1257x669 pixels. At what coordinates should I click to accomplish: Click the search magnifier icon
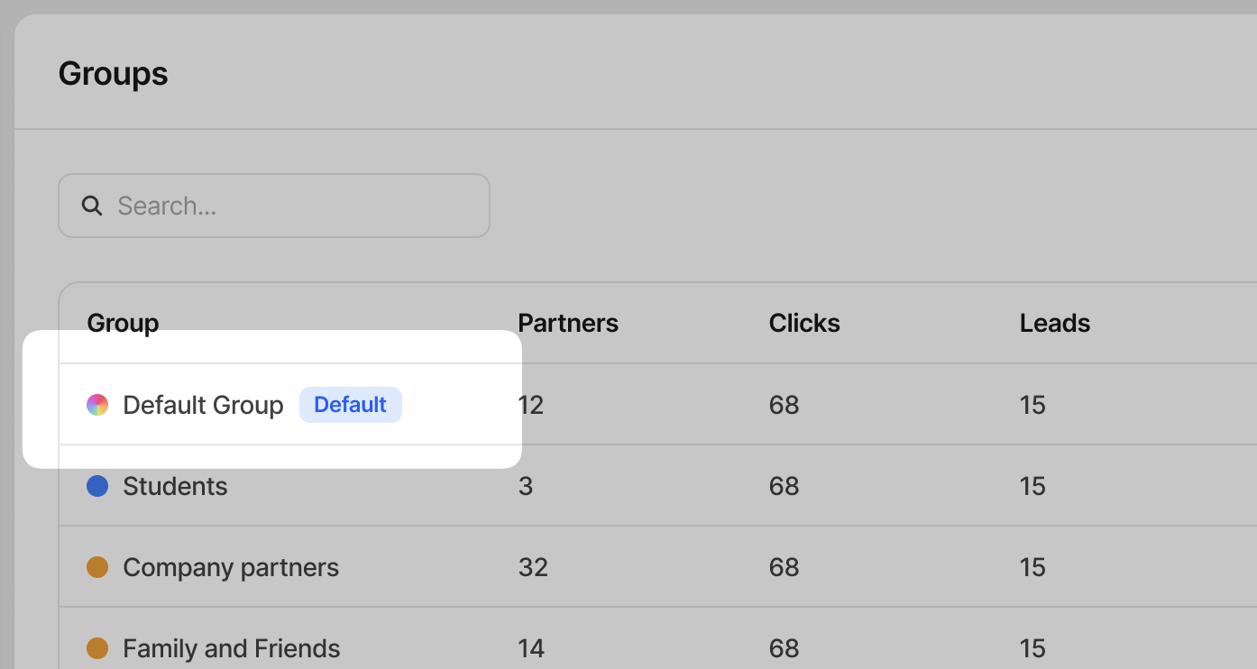tap(92, 206)
